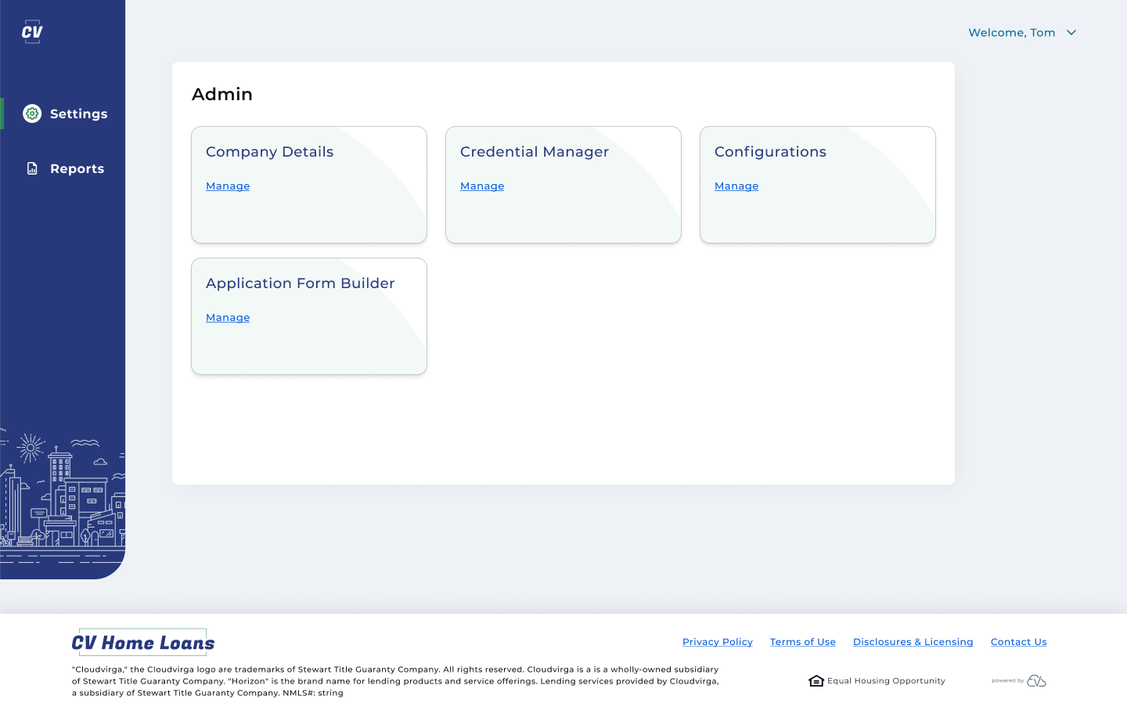The height and width of the screenshot is (714, 1127).
Task: Open Reports from the sidebar menu
Action: 77,168
